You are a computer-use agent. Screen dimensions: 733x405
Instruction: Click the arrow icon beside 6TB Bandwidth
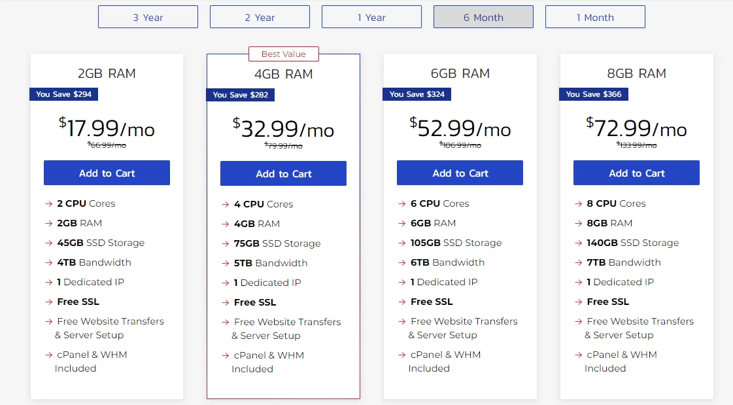point(402,263)
